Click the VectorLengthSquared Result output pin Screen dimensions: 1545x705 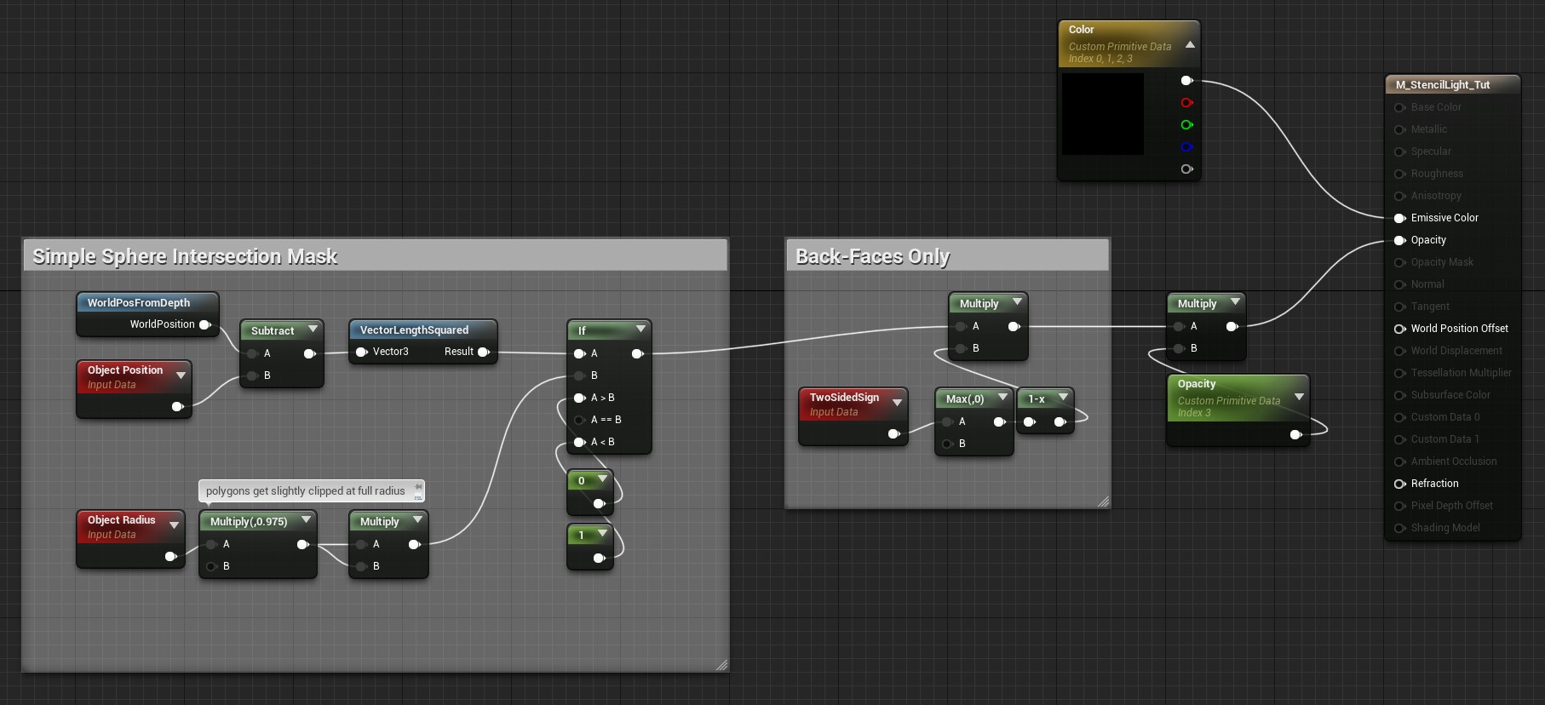coord(483,352)
